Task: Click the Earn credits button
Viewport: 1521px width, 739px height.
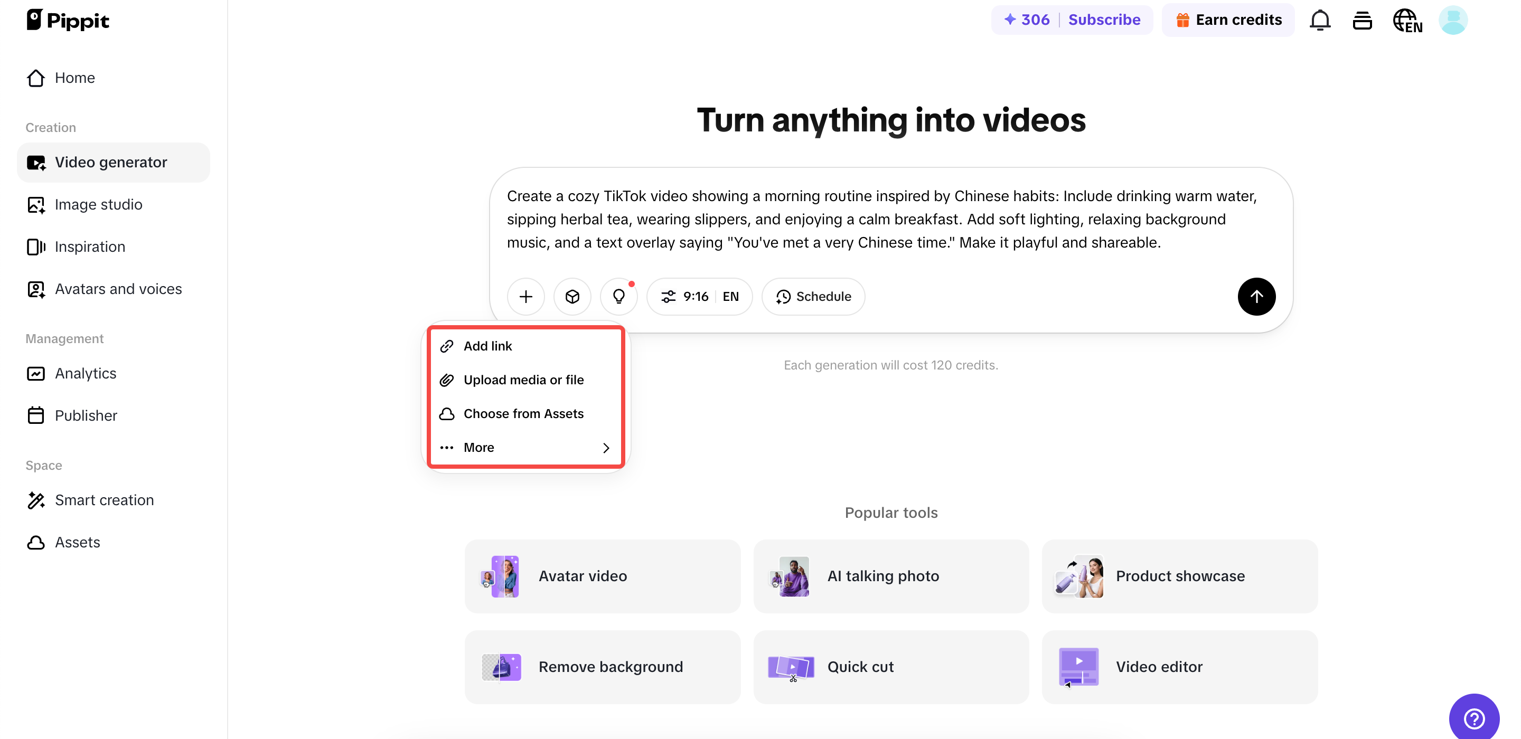Action: click(x=1228, y=20)
